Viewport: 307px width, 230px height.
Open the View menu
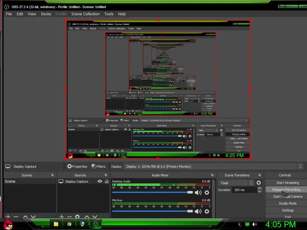pyautogui.click(x=32, y=14)
